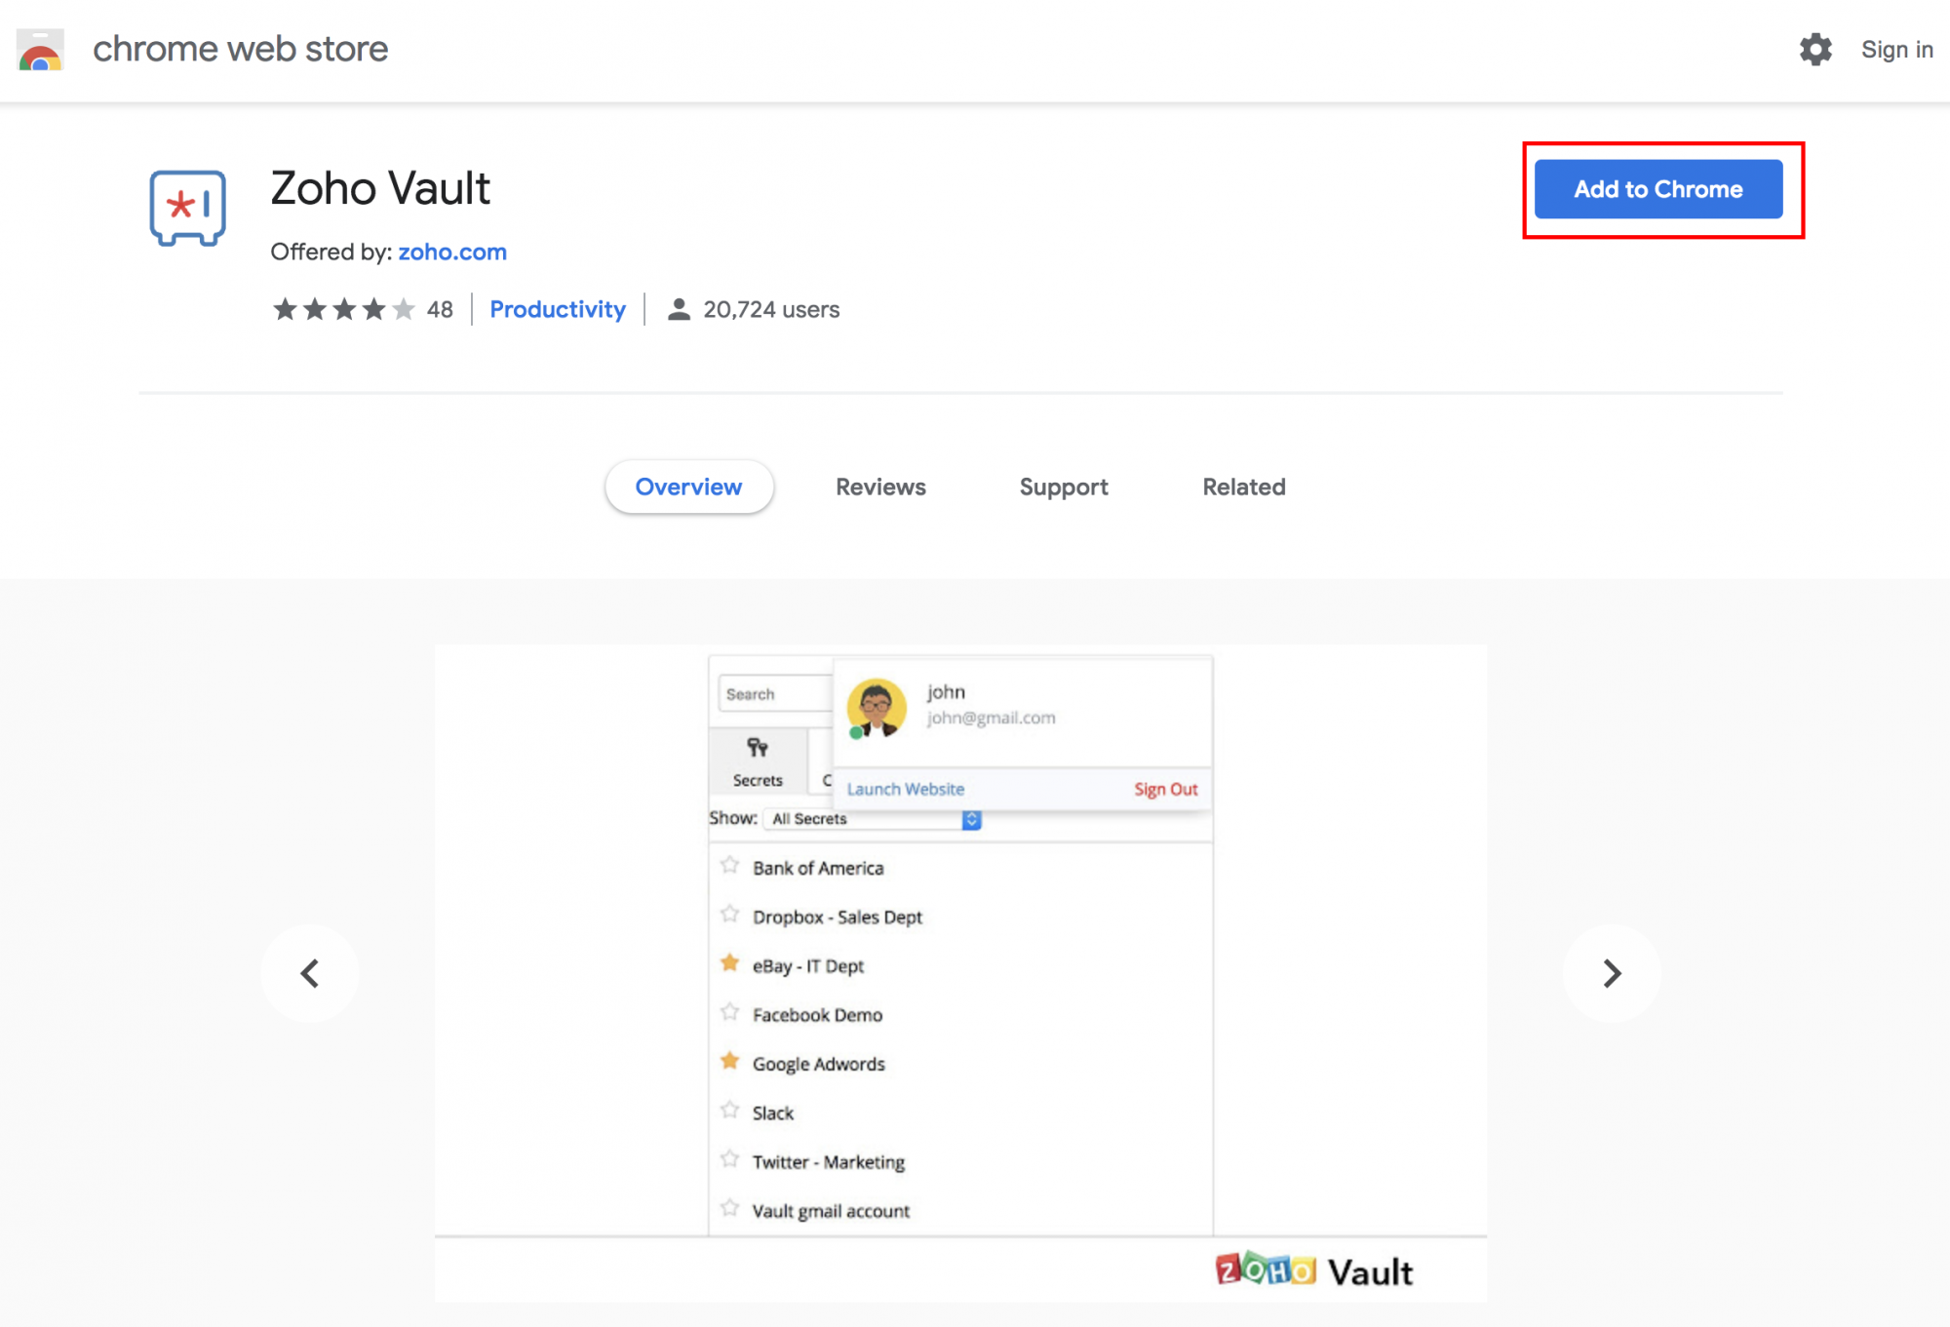Click the Productivity category link
Screen dimensions: 1950x1327
pos(558,309)
